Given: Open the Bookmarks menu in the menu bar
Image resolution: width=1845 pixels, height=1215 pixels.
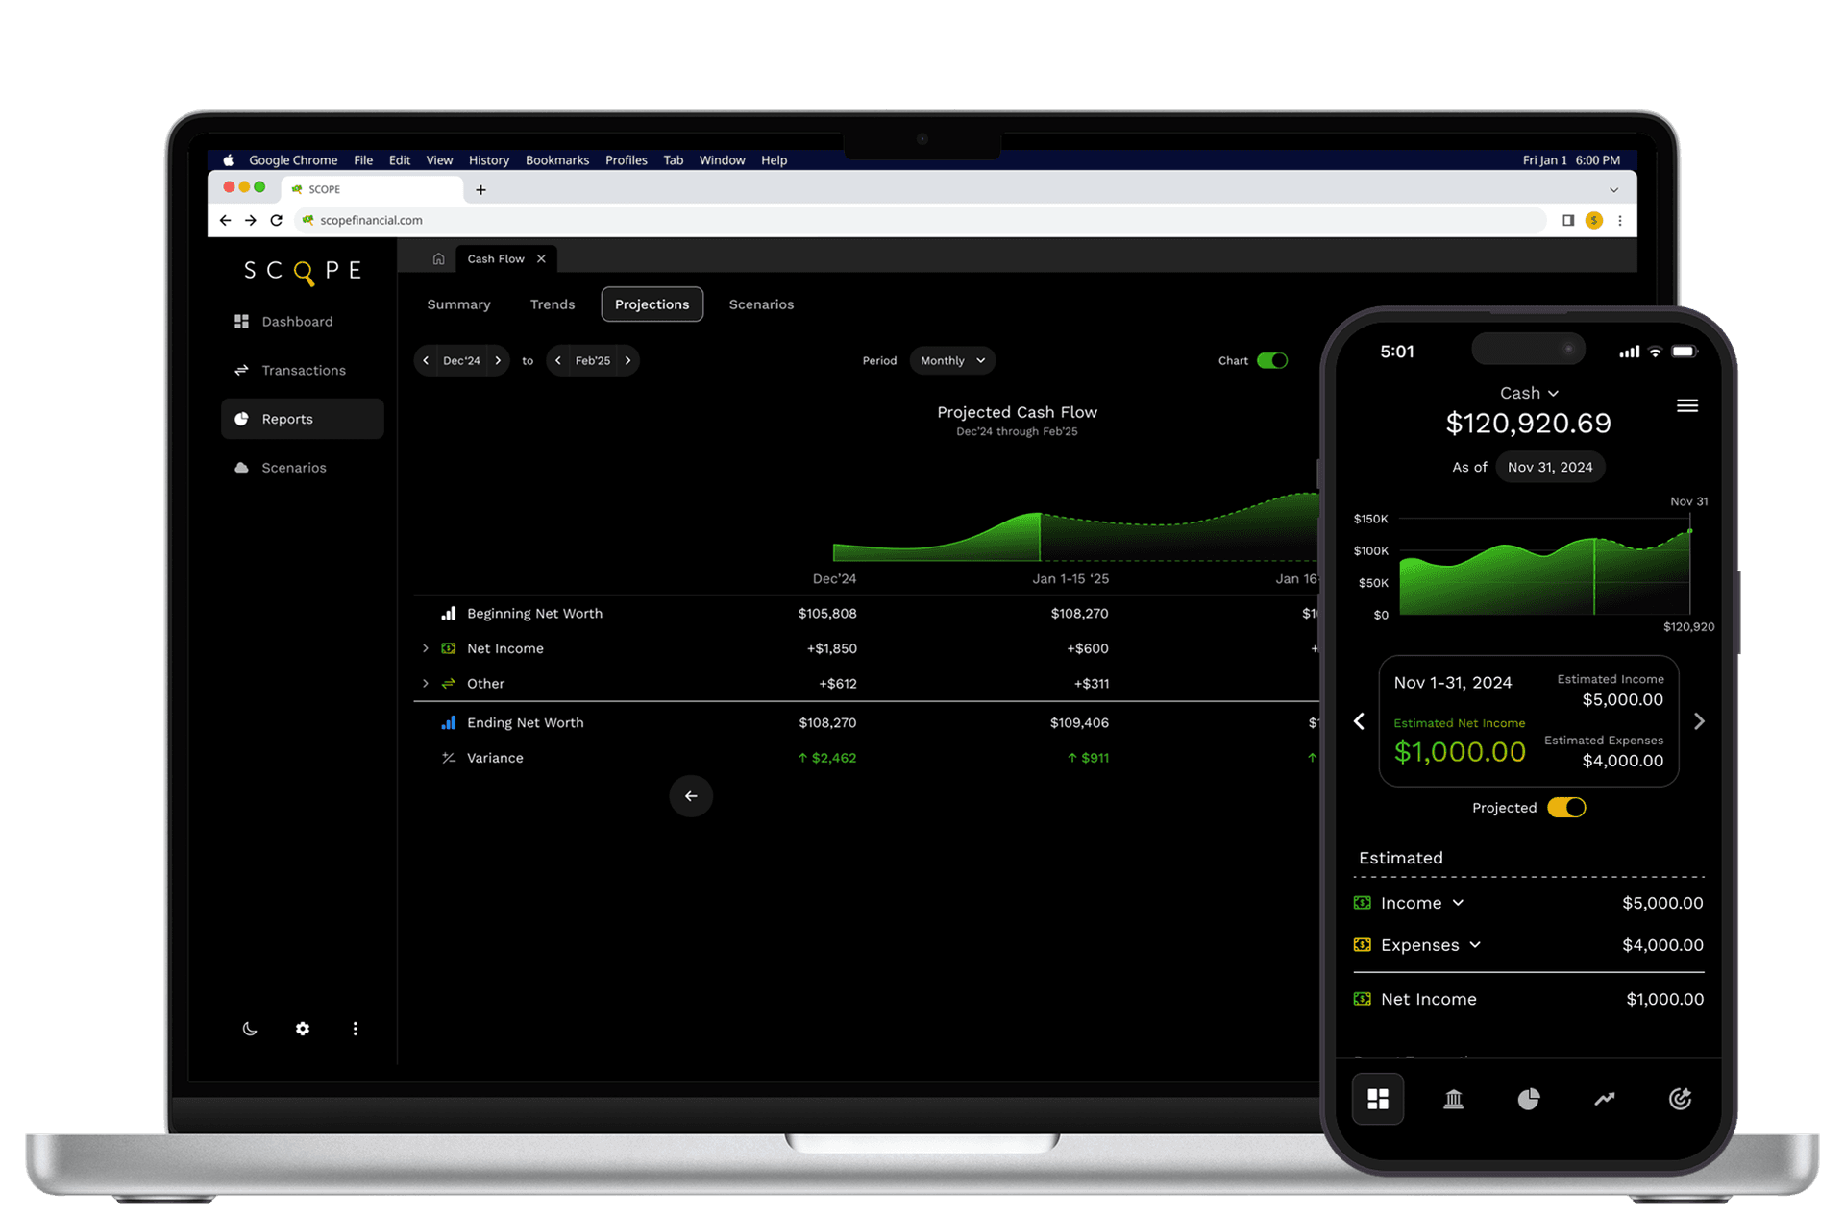Looking at the screenshot, I should (556, 159).
